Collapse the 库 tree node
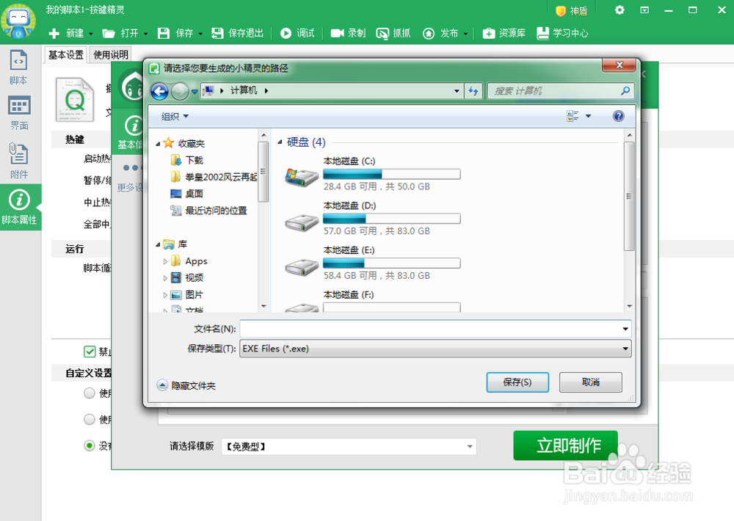The width and height of the screenshot is (734, 521). (159, 244)
